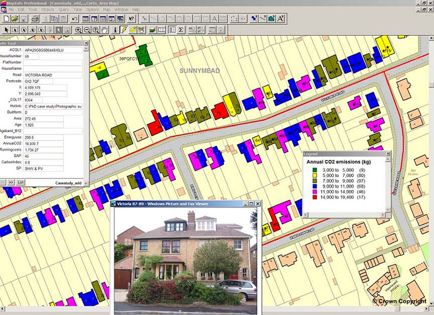
Task: Open the Symbol Style pushpin icon
Action: click(254, 19)
